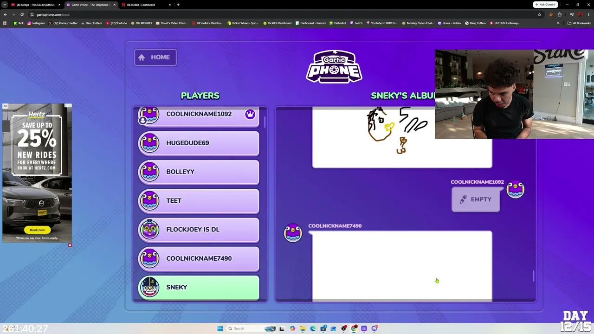This screenshot has width=594, height=334.
Task: Open a new browser tab
Action: point(178,5)
